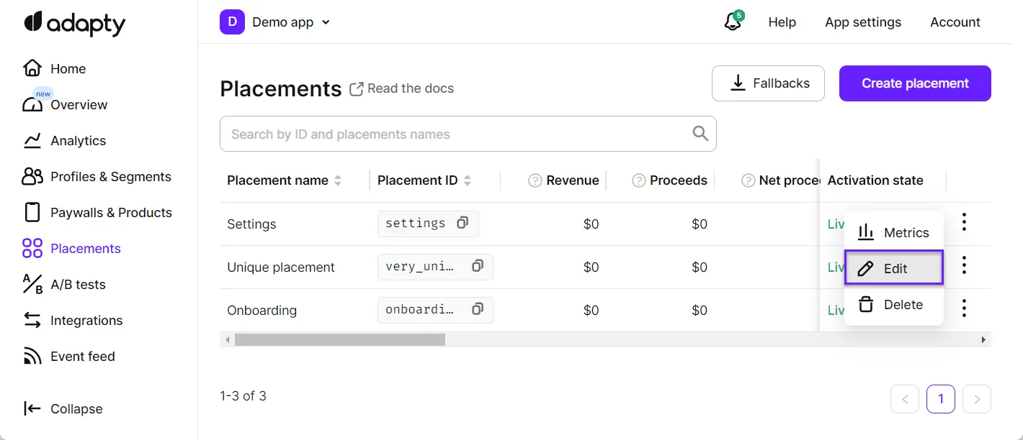This screenshot has height=440, width=1023.
Task: Open the Fallbacks download button
Action: [x=768, y=83]
